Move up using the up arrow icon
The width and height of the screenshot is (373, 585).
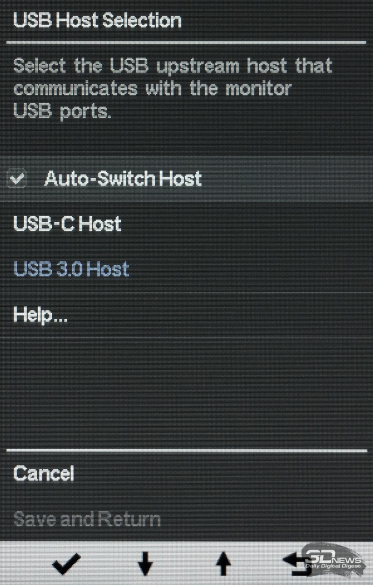tap(224, 565)
